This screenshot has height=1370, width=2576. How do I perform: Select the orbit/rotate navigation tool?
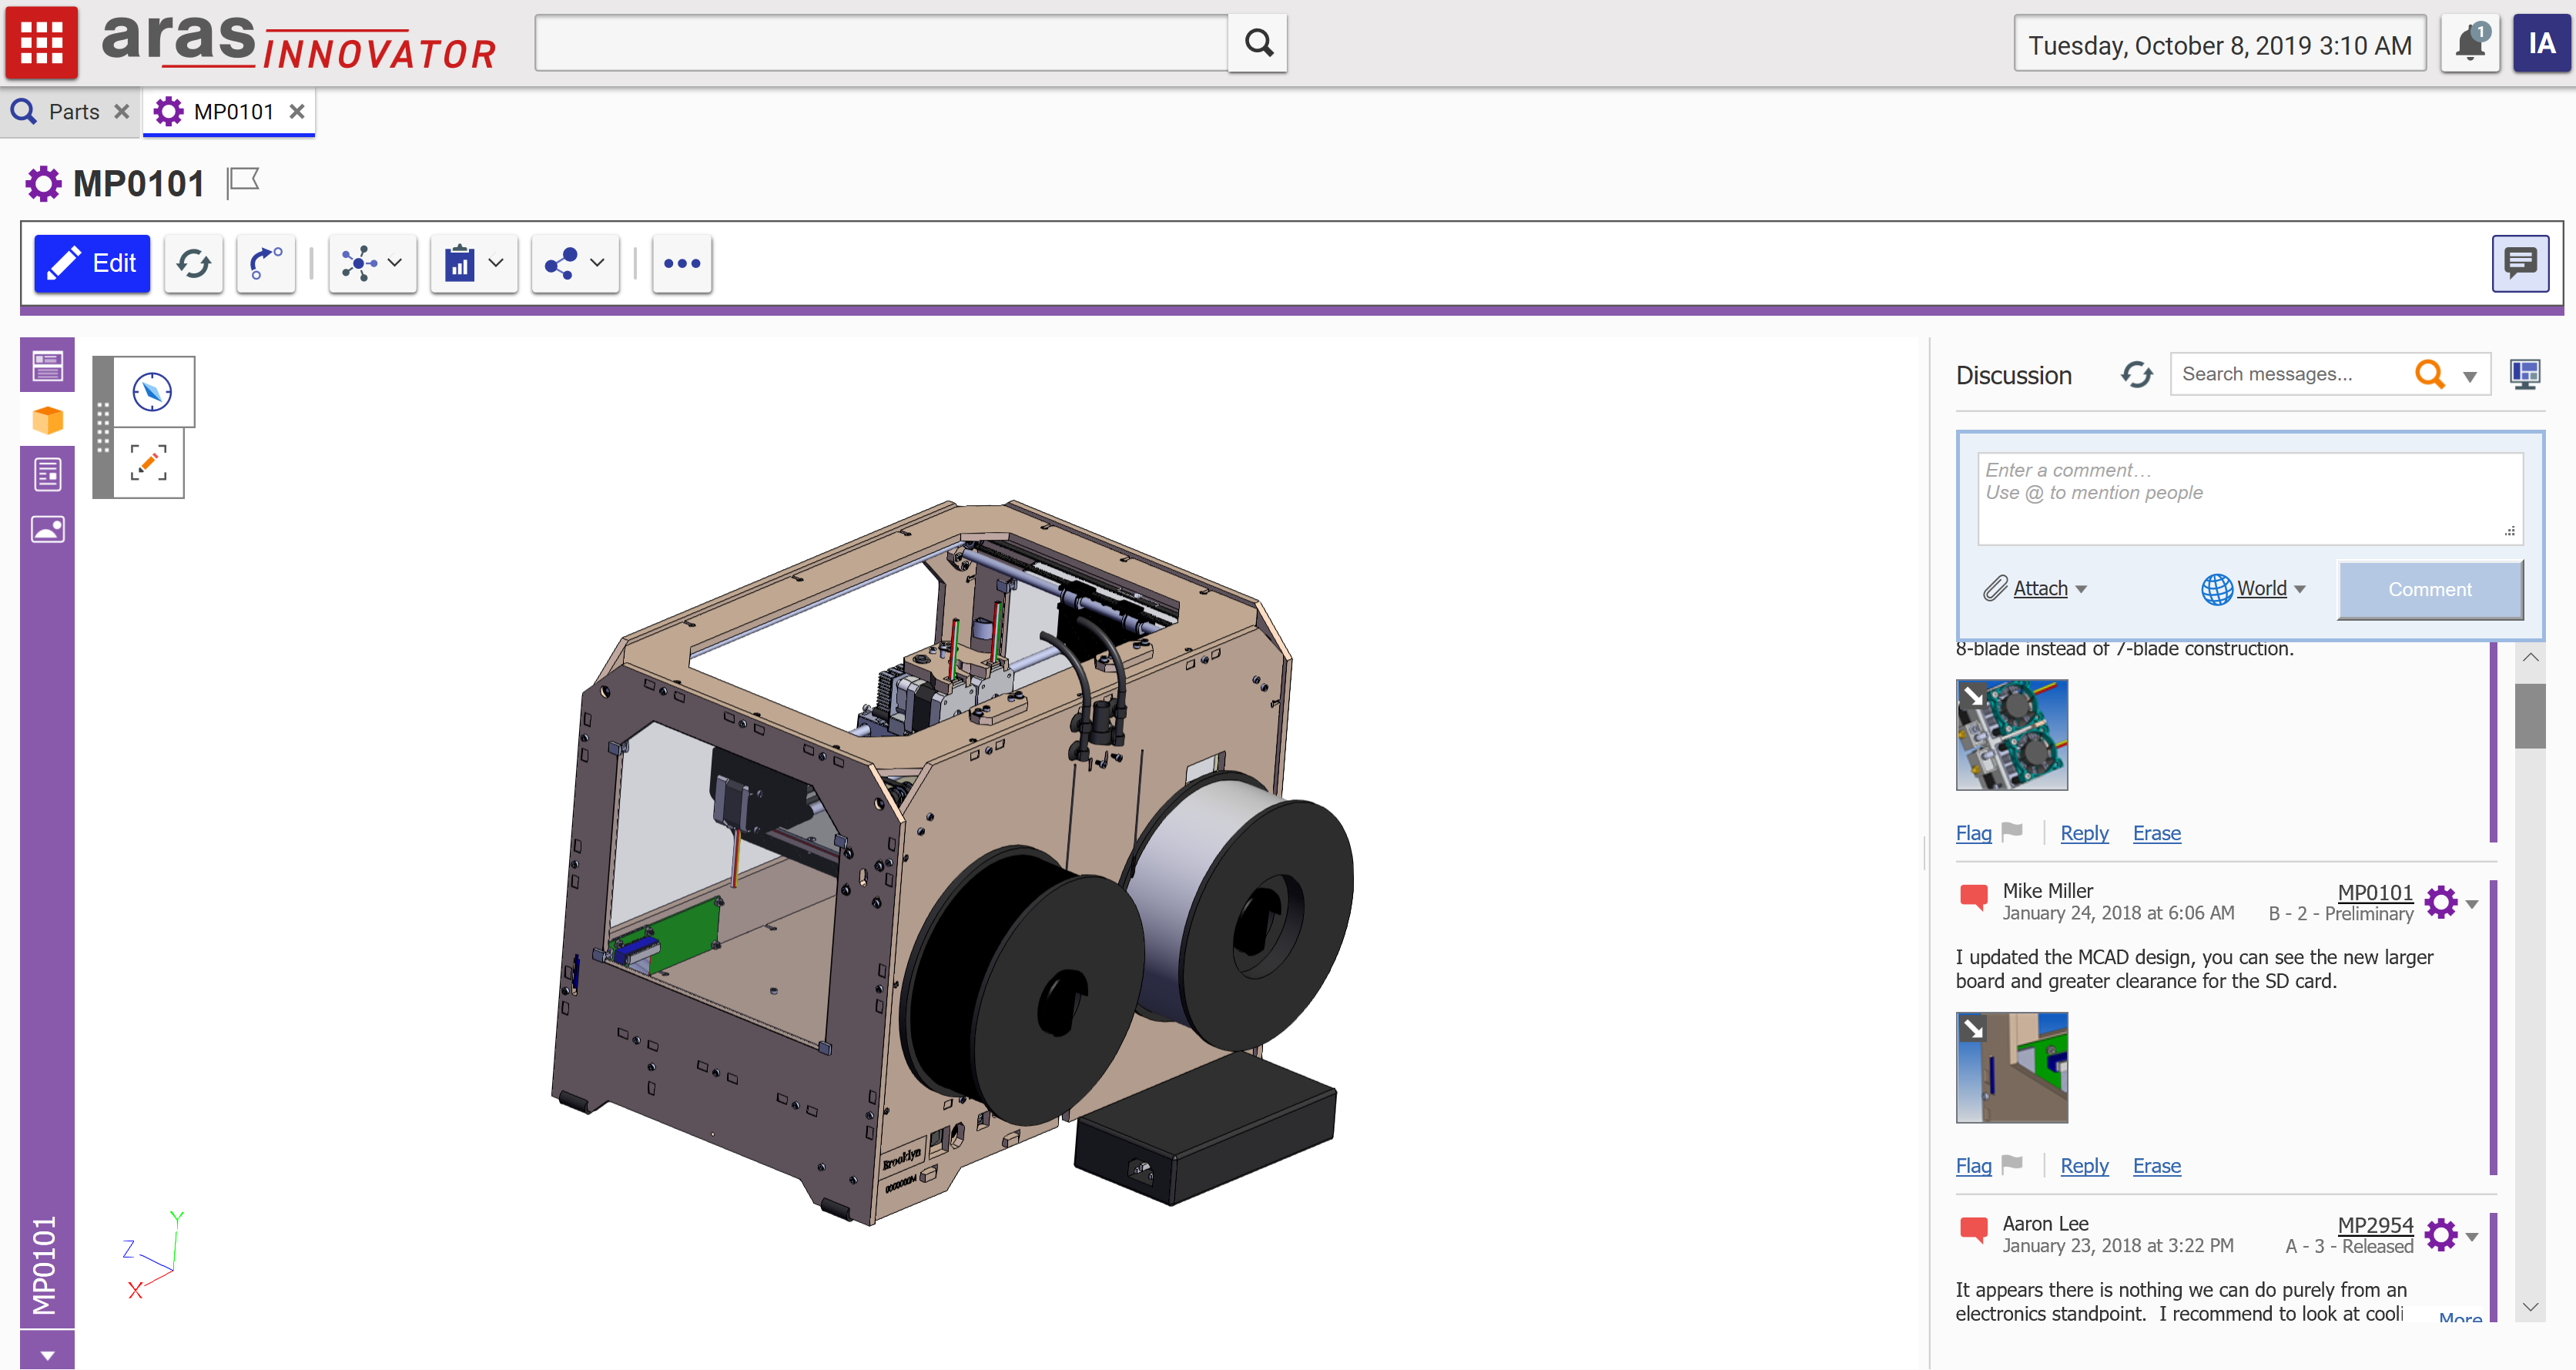click(x=152, y=392)
